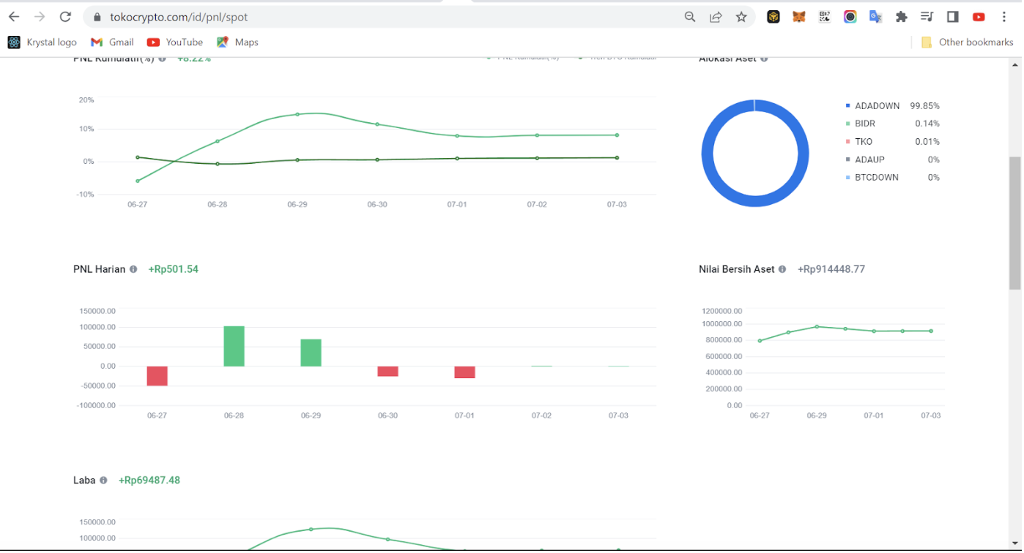
Task: Bookmark this tab with the star icon
Action: (741, 17)
